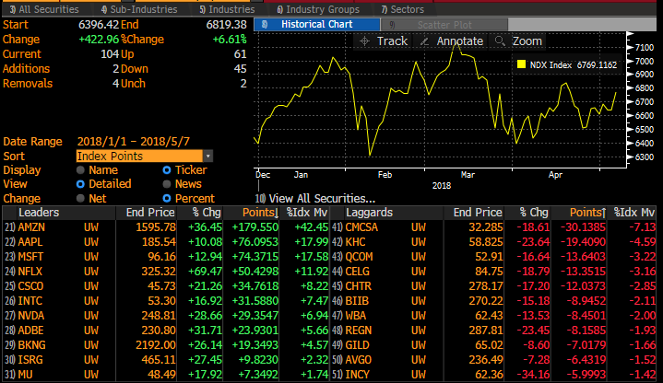Select the Scatter Plot tab
Screen dimensions: 663x383
444,25
